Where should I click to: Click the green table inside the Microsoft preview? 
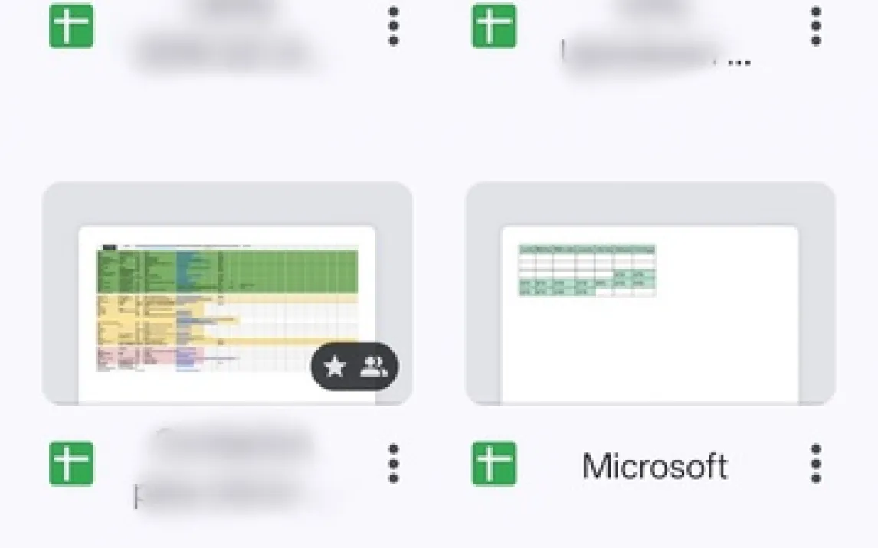tap(587, 270)
